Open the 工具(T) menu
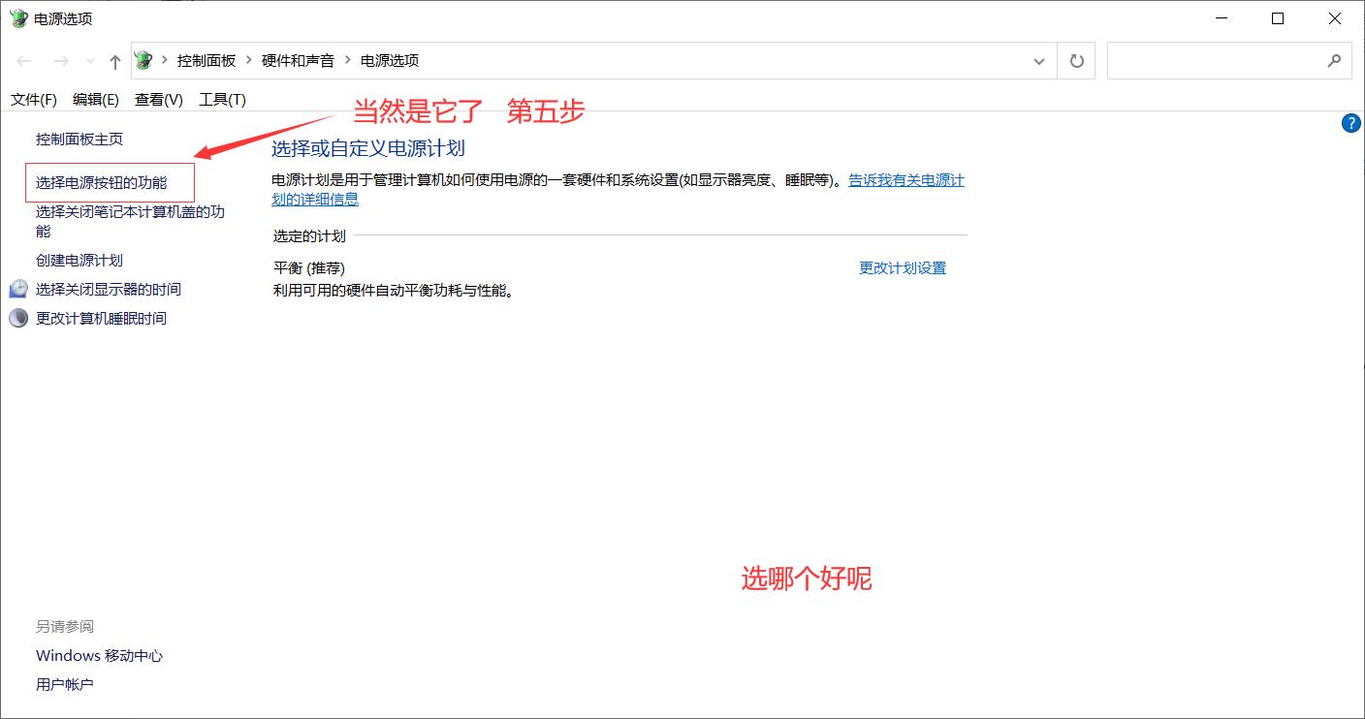 point(221,99)
